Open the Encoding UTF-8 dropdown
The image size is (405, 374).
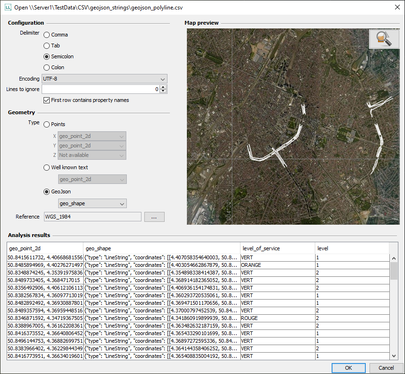[x=105, y=79]
